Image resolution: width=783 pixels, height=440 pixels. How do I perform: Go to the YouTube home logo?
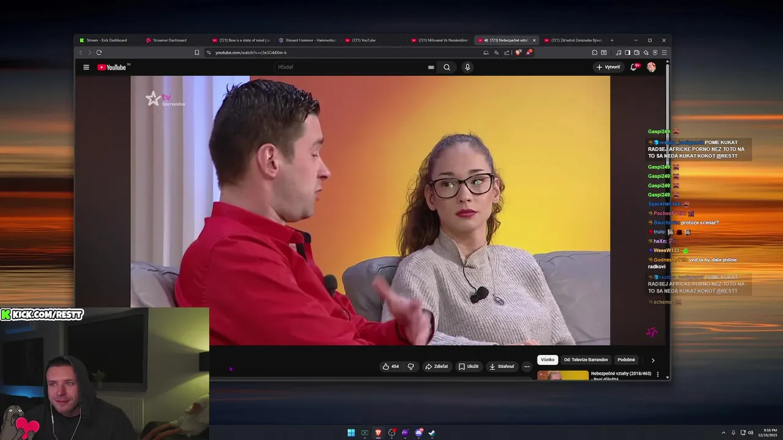coord(112,67)
